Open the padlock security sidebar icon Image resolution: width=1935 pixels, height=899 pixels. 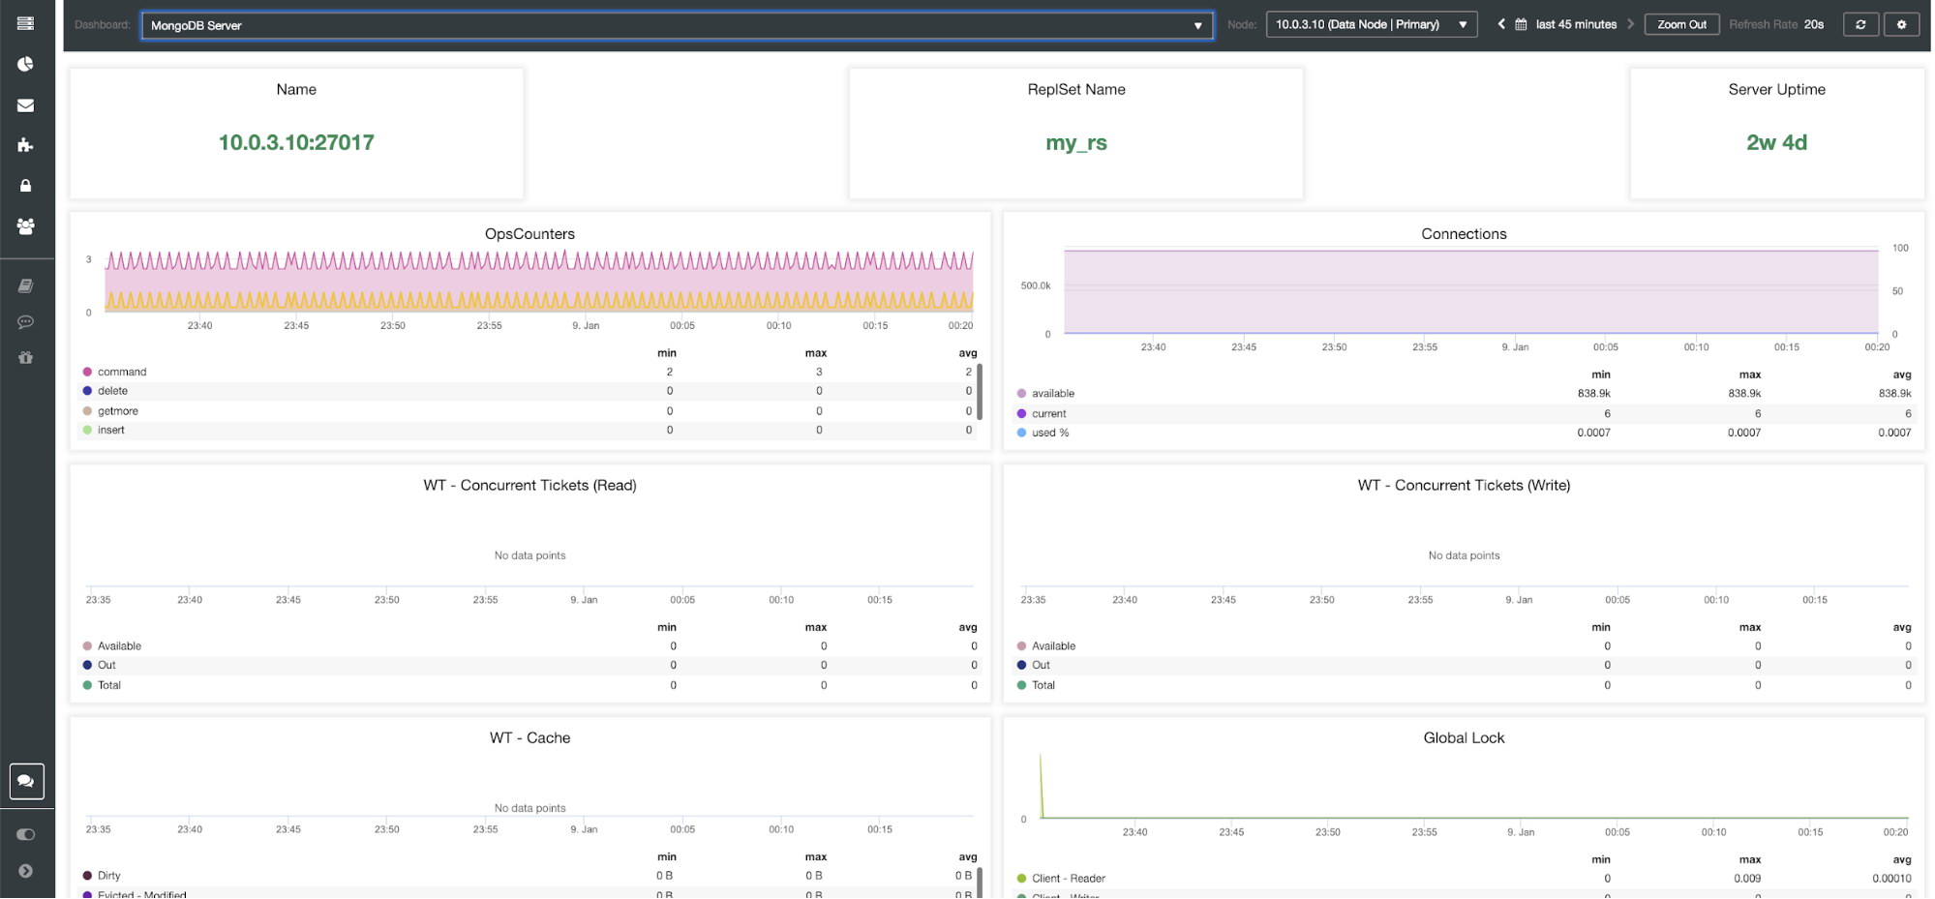[26, 185]
